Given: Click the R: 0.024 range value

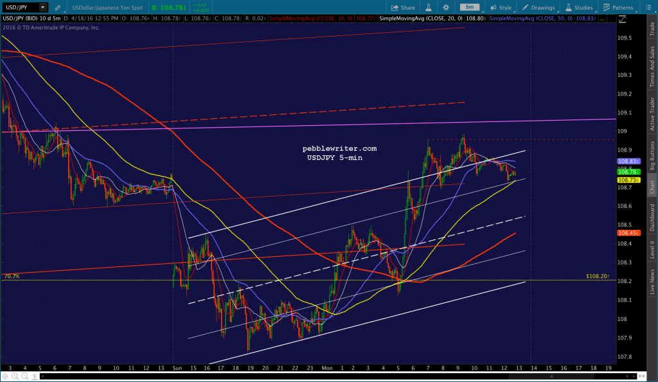Looking at the screenshot, I should (256, 19).
